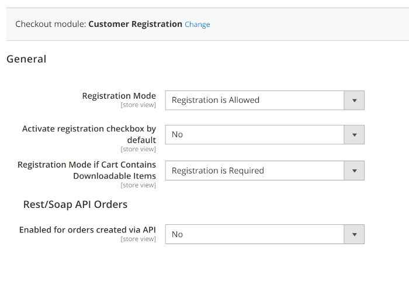The width and height of the screenshot is (409, 292).
Task: Click the Rest/Soap API Orders heading
Action: coord(75,204)
